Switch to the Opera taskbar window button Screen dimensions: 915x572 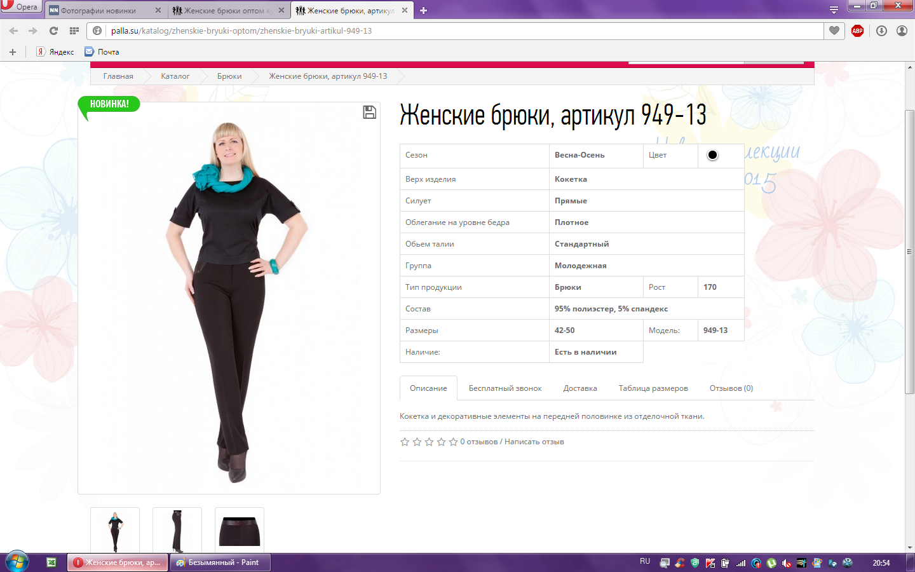point(118,562)
